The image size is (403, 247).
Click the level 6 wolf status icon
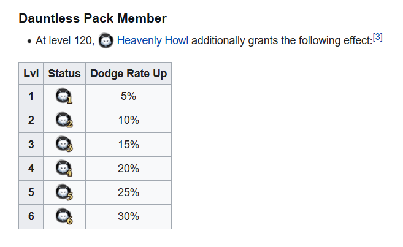tap(64, 216)
